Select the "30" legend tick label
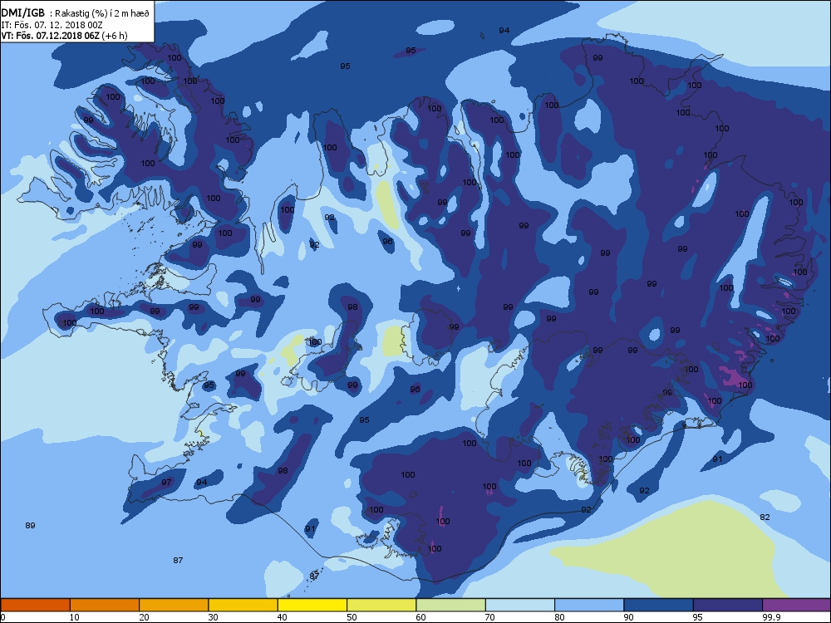The image size is (831, 623). click(213, 617)
